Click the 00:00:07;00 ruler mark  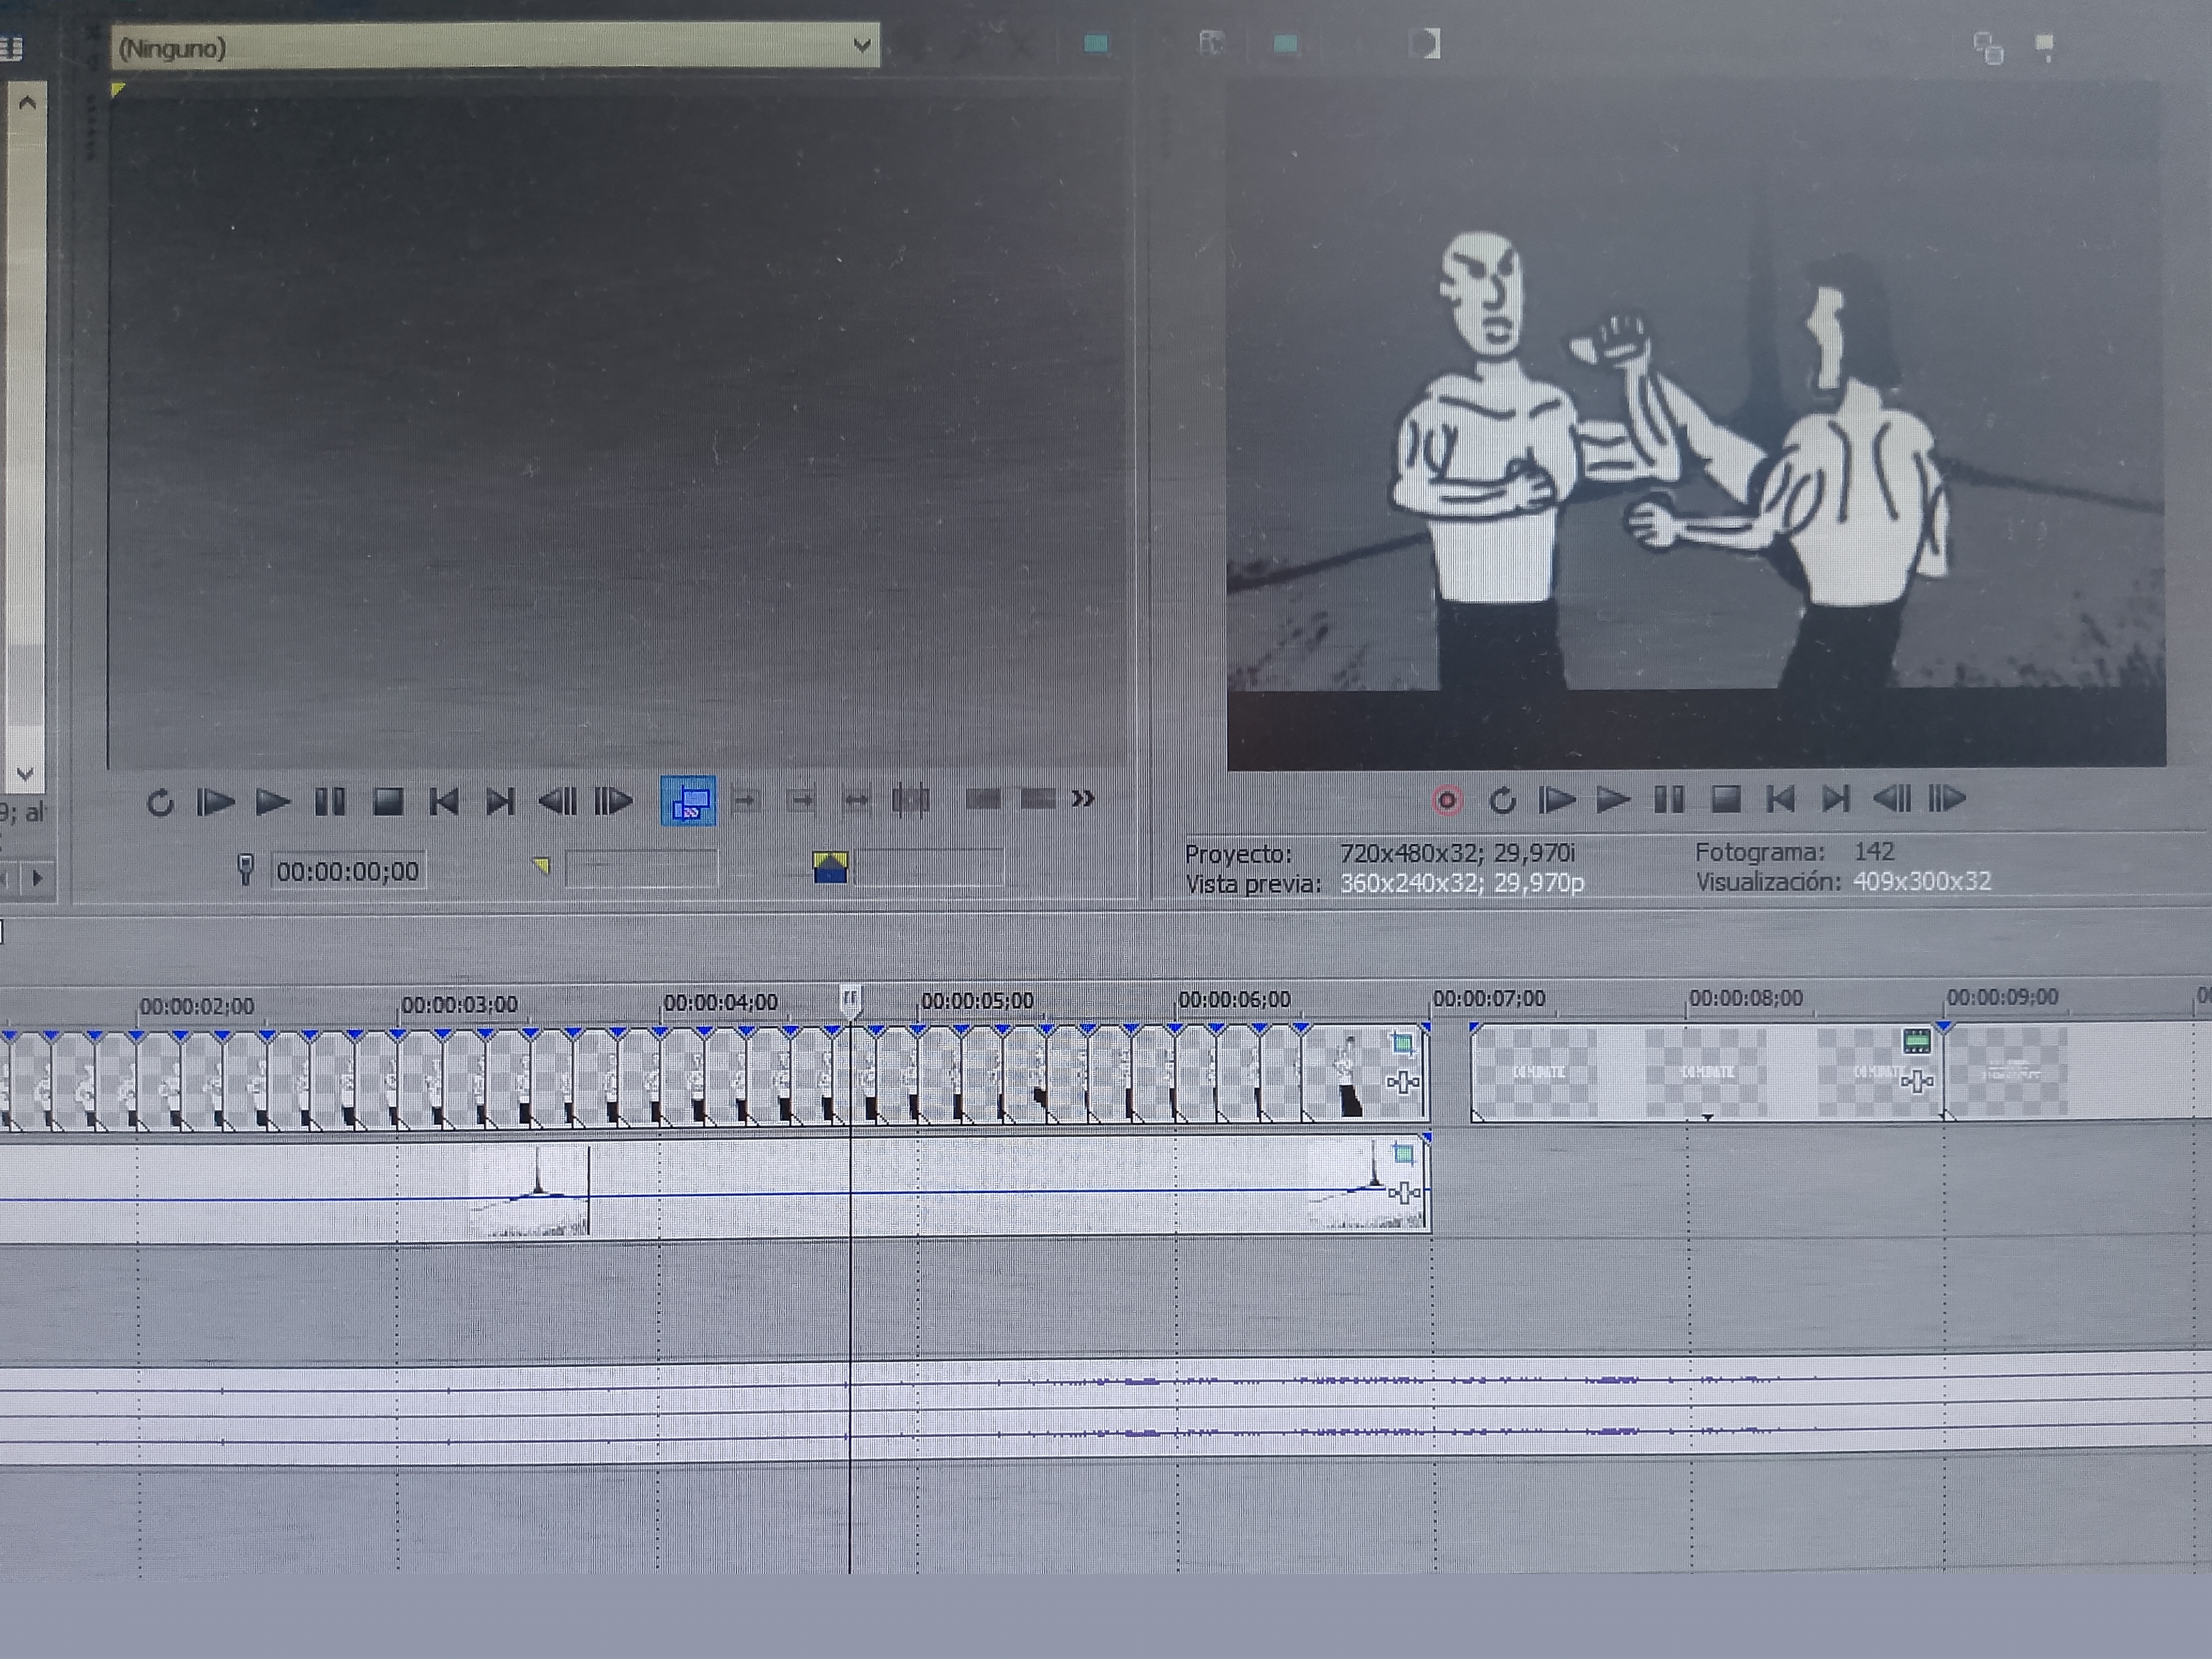tap(1488, 999)
